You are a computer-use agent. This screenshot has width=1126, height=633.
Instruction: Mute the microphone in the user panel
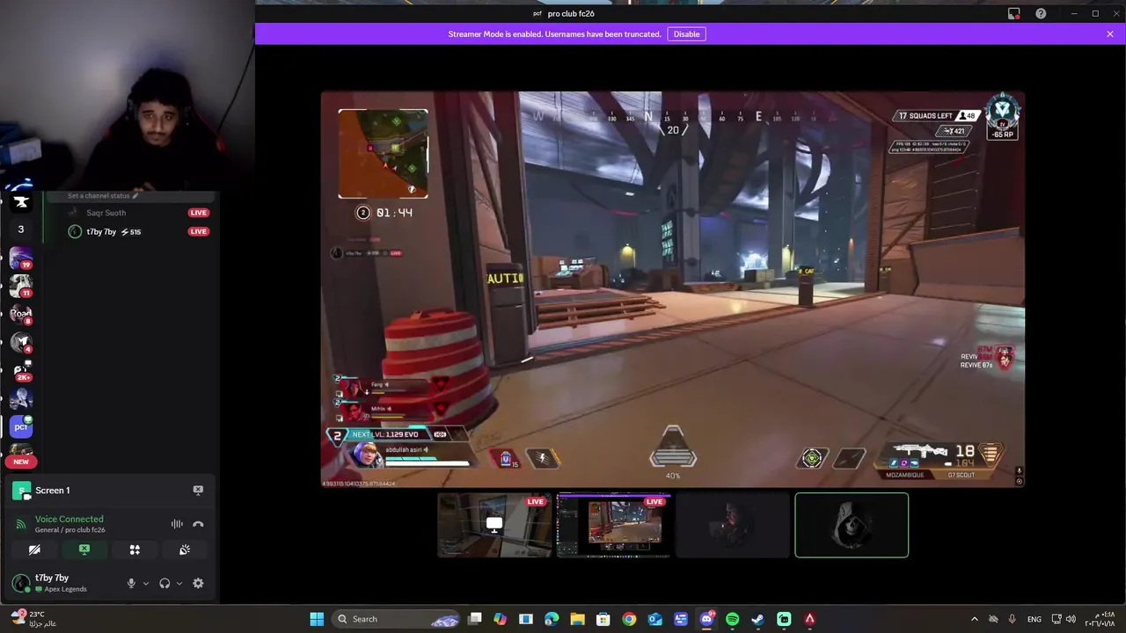pyautogui.click(x=131, y=583)
